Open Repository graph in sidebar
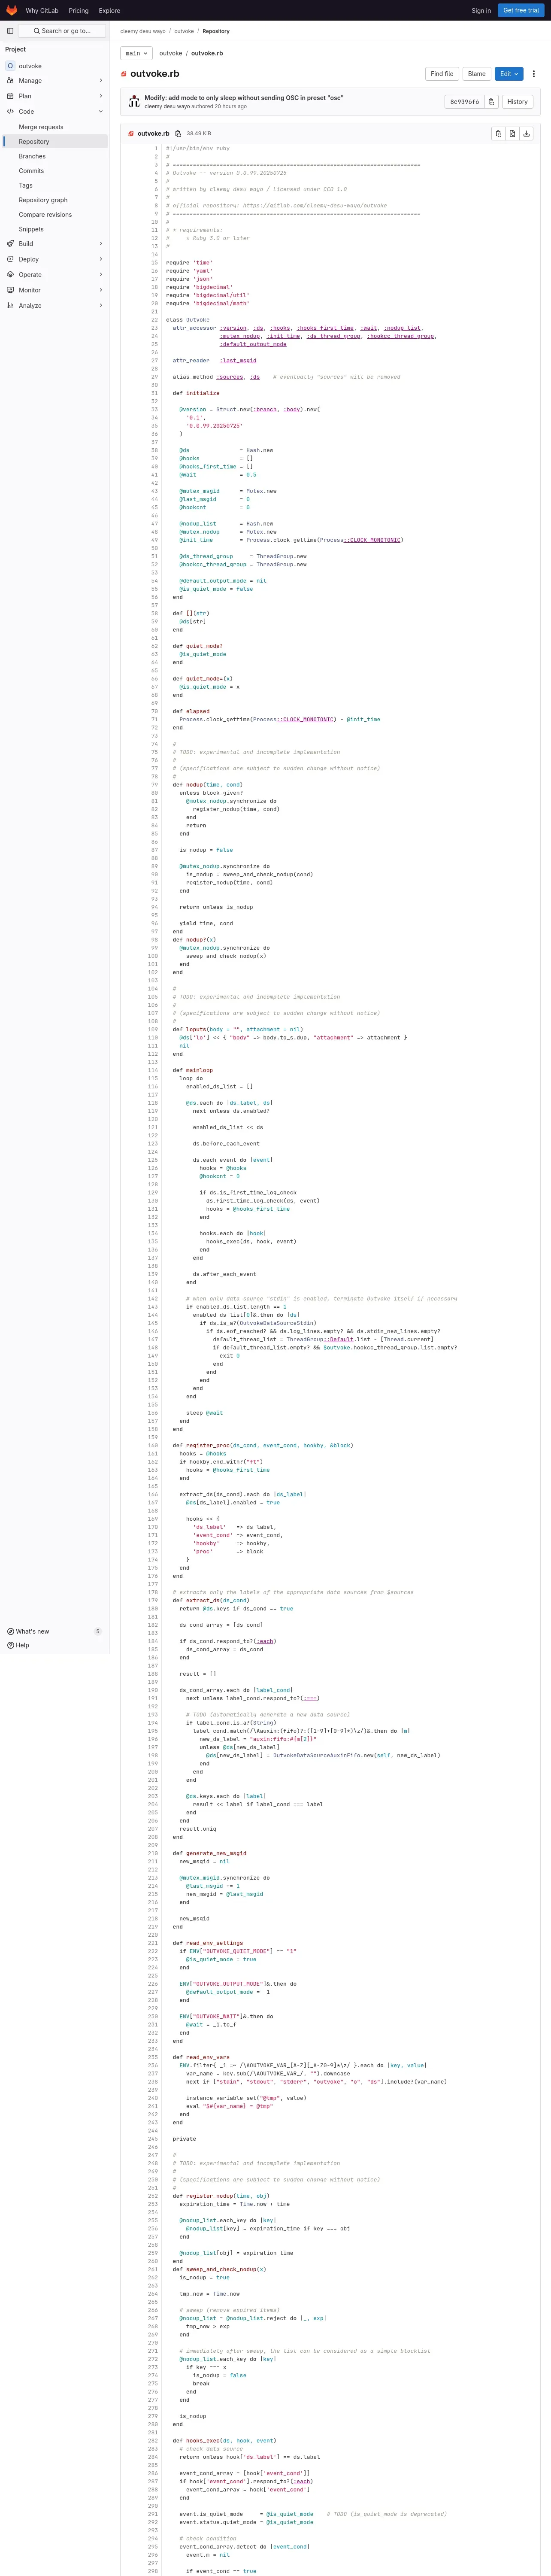Image resolution: width=551 pixels, height=2576 pixels. click(55, 200)
